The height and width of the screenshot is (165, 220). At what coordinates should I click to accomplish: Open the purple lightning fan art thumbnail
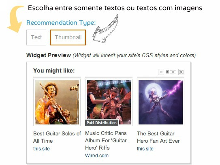tap(161, 102)
